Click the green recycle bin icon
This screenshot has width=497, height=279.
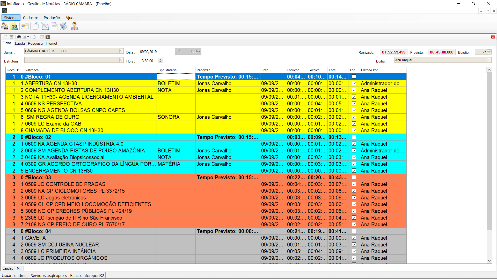click(11, 37)
